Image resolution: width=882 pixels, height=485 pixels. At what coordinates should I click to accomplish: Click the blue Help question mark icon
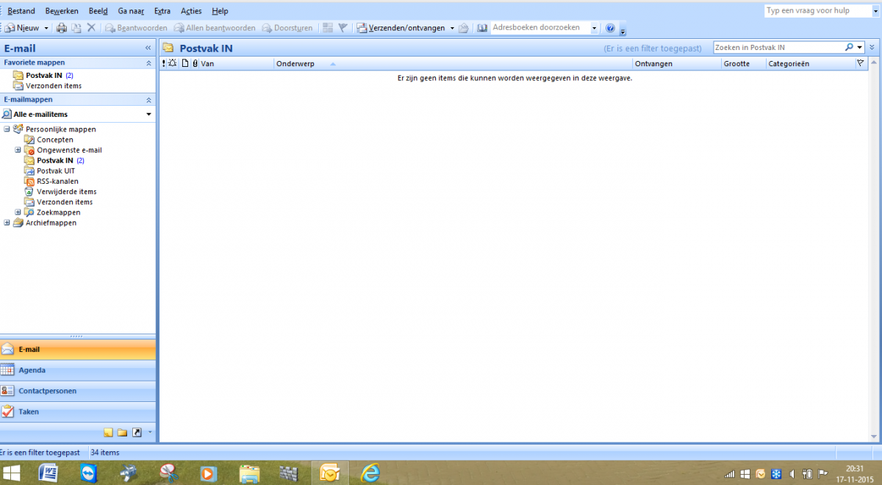[610, 28]
